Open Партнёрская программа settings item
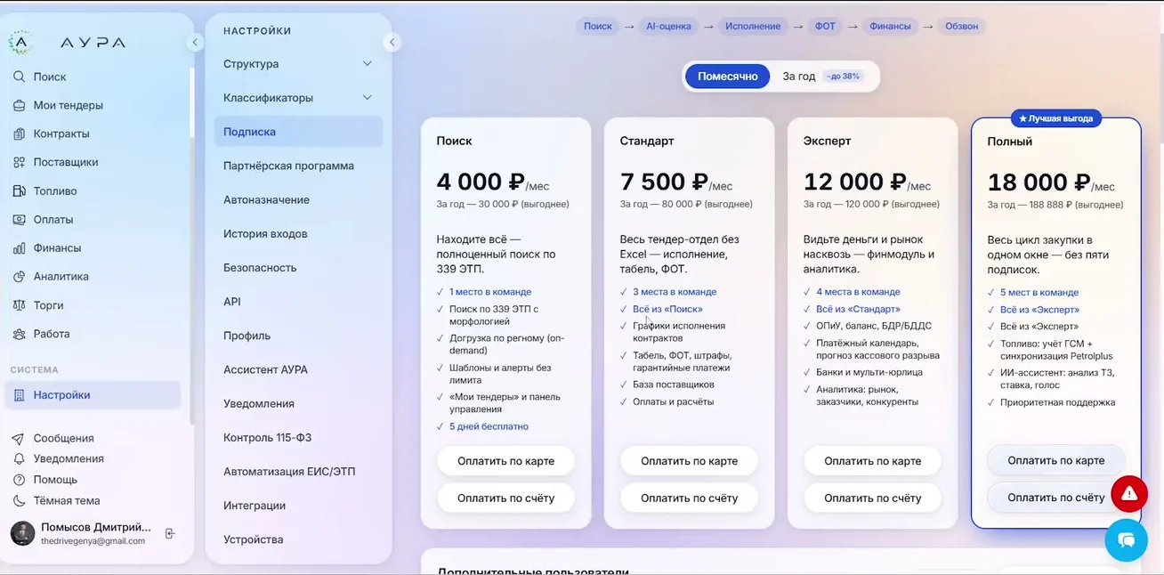The image size is (1164, 575). click(298, 166)
